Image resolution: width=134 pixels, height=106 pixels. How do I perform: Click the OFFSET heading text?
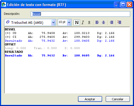10,44
